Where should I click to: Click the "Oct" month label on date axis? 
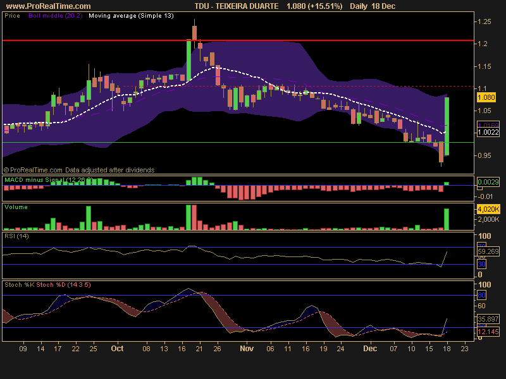[x=117, y=349]
